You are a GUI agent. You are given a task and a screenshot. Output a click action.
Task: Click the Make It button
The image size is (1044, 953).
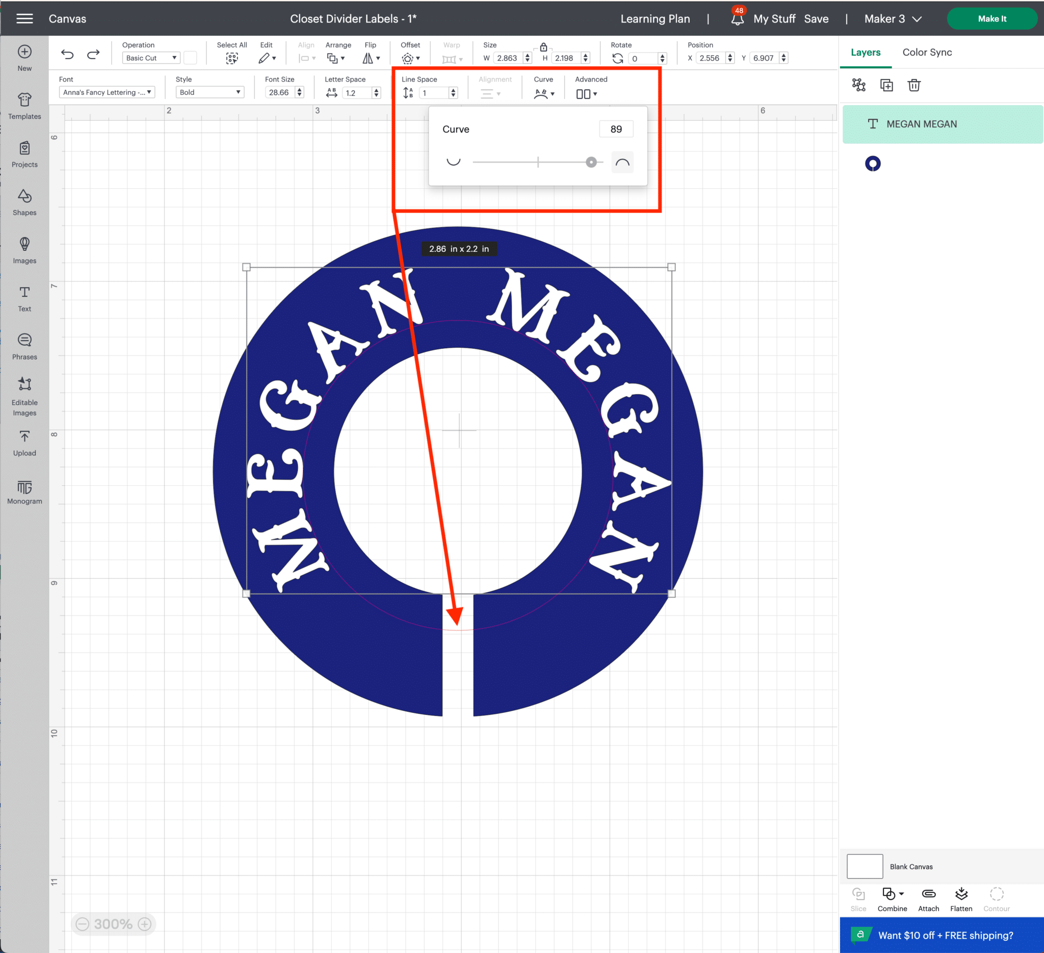[x=991, y=19]
